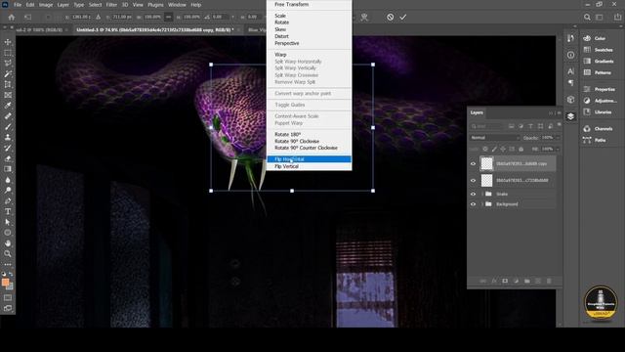Viewport: 625px width, 352px height.
Task: Select the Type tool
Action: (8, 211)
